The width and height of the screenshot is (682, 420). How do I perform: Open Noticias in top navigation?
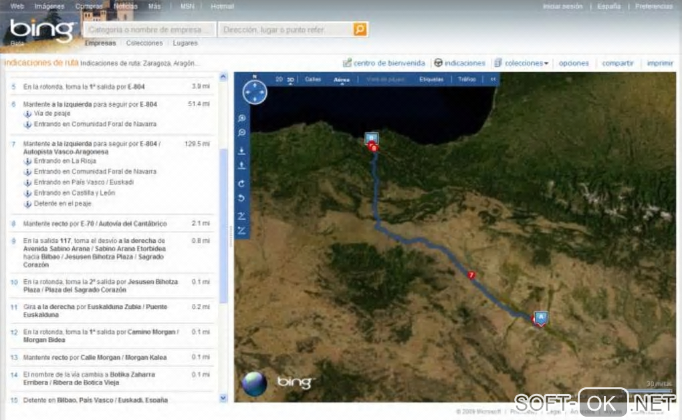click(125, 6)
